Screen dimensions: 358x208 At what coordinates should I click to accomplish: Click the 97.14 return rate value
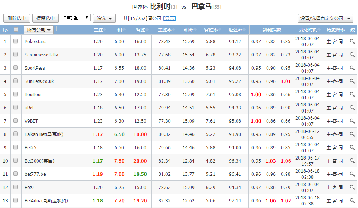coord(235,201)
